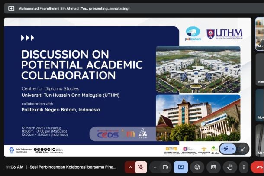Leave the call with red hang-up button
The height and width of the screenshot is (176, 264).
point(259,167)
